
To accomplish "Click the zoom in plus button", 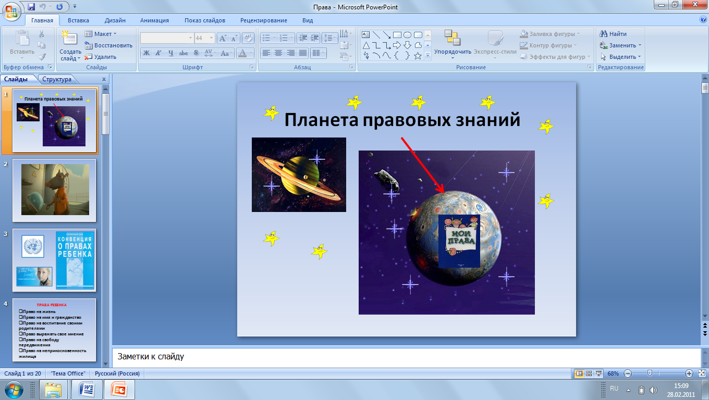I will pyautogui.click(x=689, y=373).
